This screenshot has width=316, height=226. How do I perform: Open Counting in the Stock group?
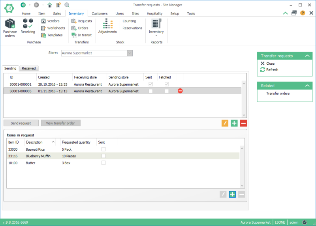[x=129, y=21]
